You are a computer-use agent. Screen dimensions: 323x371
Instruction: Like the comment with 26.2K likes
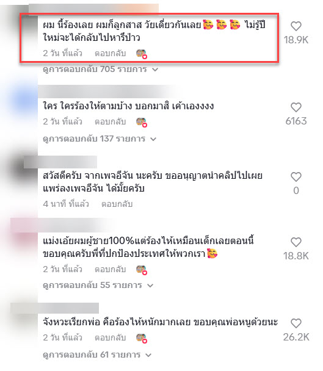pyautogui.click(x=296, y=323)
